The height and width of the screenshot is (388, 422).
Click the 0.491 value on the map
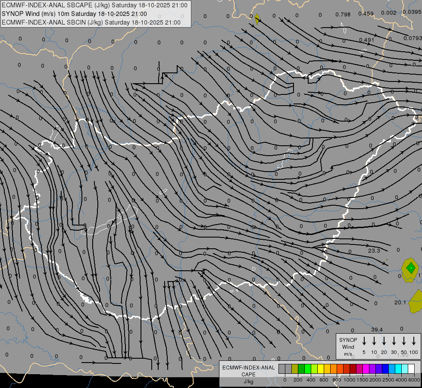click(x=366, y=40)
